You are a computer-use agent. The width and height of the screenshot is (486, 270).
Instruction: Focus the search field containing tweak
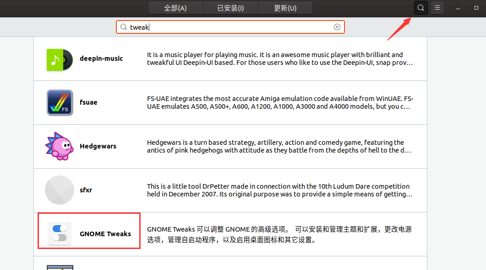tap(230, 27)
